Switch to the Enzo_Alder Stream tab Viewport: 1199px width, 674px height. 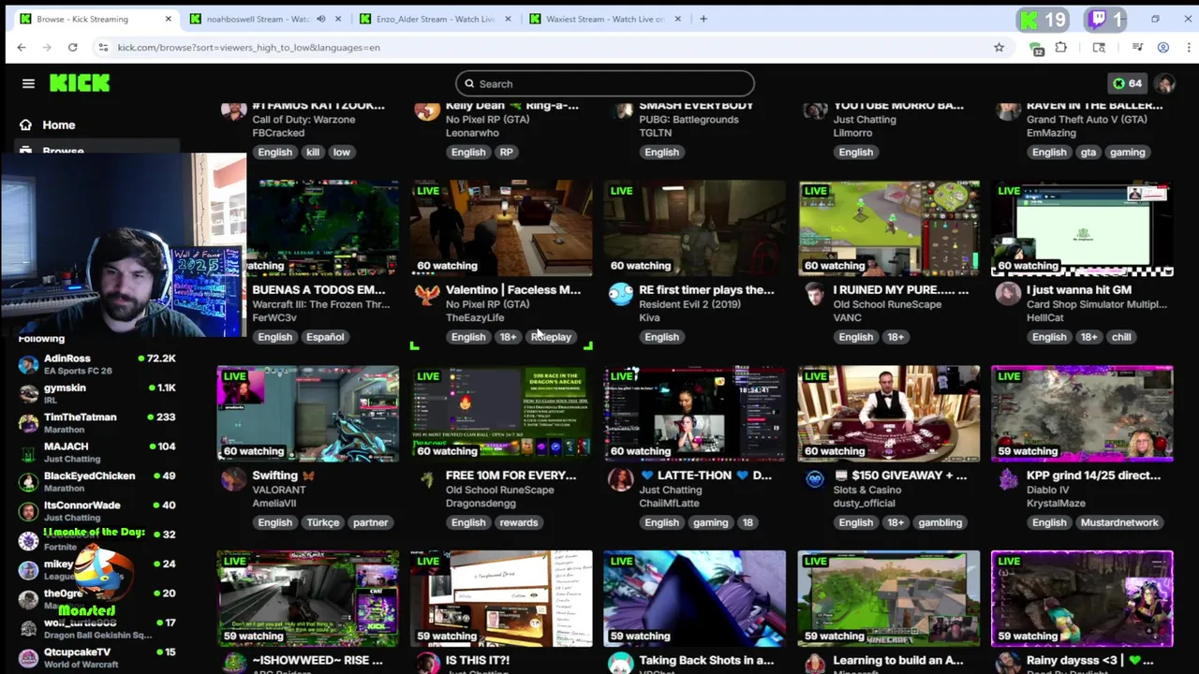coord(436,19)
